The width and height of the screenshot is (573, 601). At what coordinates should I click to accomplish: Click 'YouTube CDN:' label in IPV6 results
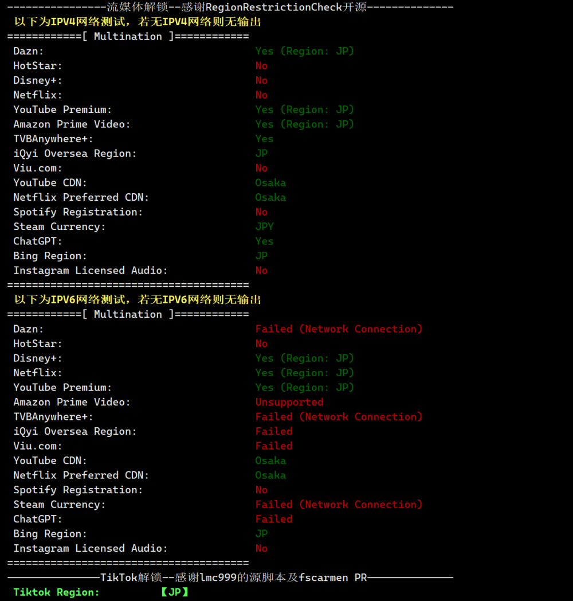click(50, 460)
